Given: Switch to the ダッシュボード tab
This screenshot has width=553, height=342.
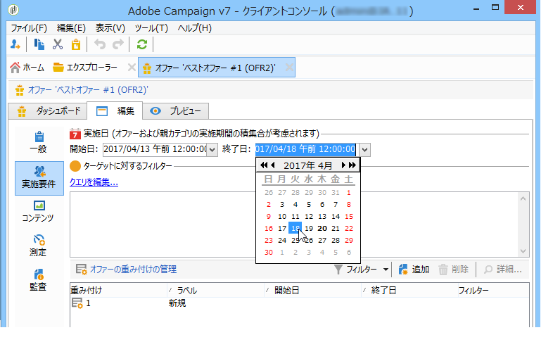Looking at the screenshot, I should point(48,111).
